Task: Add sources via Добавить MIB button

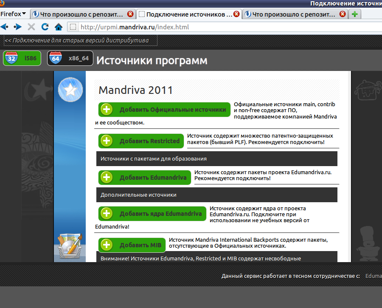Action: click(x=132, y=246)
